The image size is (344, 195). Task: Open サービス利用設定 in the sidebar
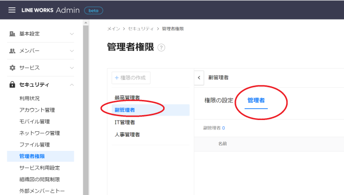[39, 168]
